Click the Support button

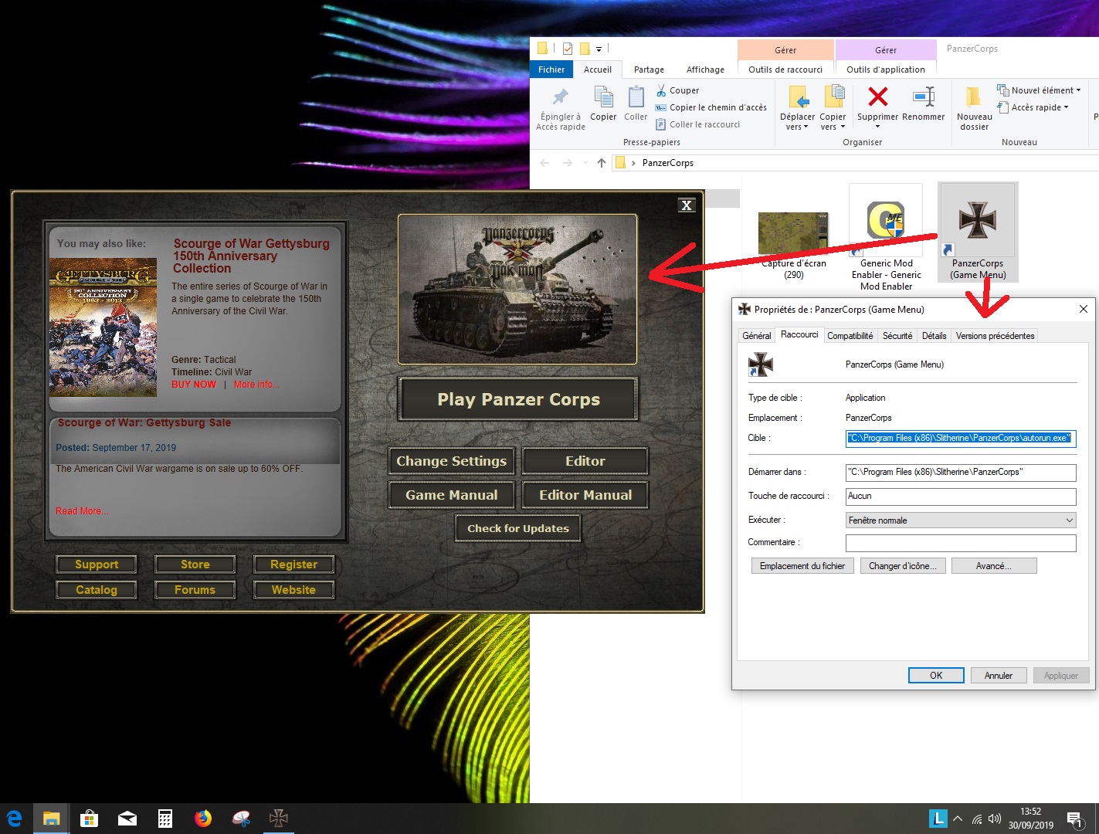[97, 564]
